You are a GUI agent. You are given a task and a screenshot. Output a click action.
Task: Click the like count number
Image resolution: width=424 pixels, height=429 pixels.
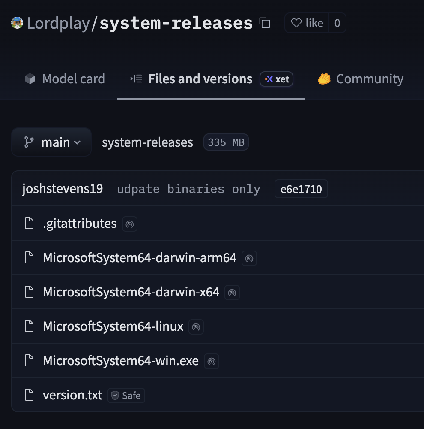pyautogui.click(x=337, y=23)
